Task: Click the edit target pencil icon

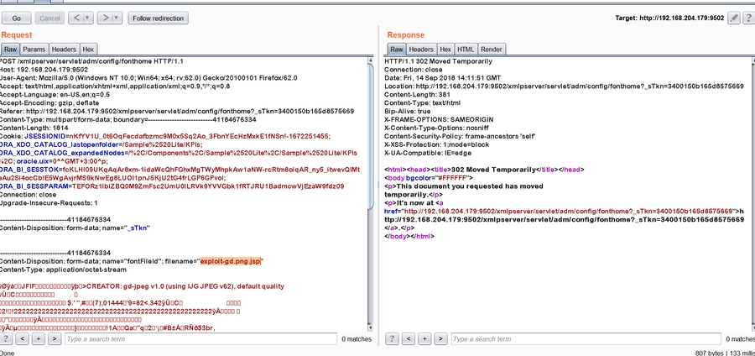Action: pyautogui.click(x=734, y=18)
